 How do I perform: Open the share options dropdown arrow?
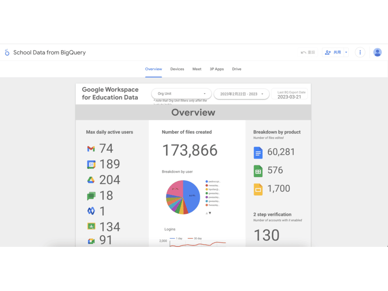click(346, 52)
